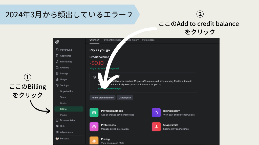
Task: Click the purple Billing history icon
Action: tap(156, 113)
